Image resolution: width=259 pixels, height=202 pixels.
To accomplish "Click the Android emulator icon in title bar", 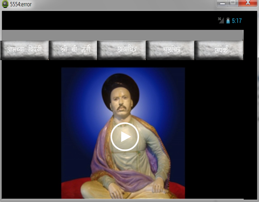I will pyautogui.click(x=5, y=4).
